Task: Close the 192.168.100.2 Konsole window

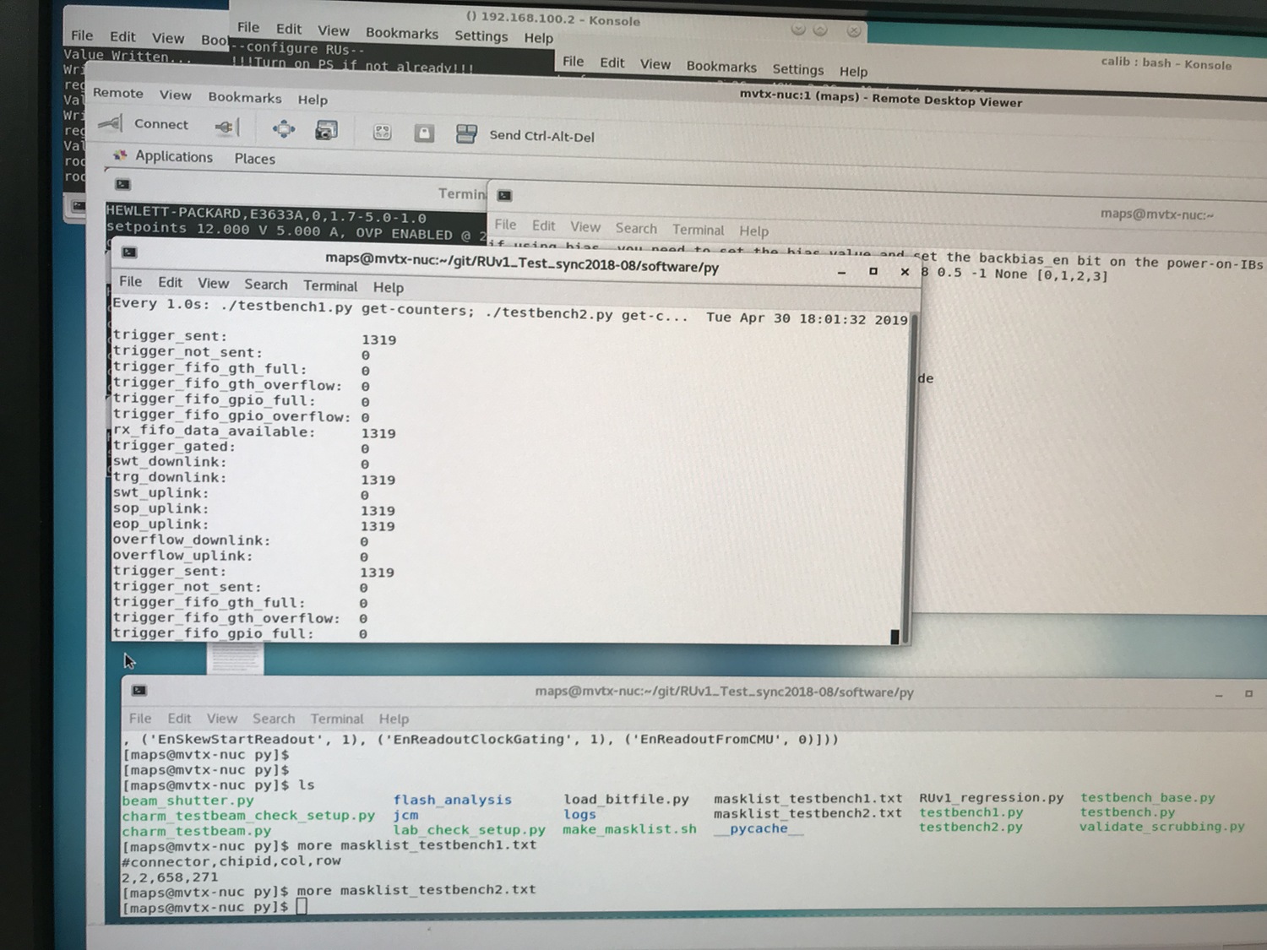Action: coord(854,30)
